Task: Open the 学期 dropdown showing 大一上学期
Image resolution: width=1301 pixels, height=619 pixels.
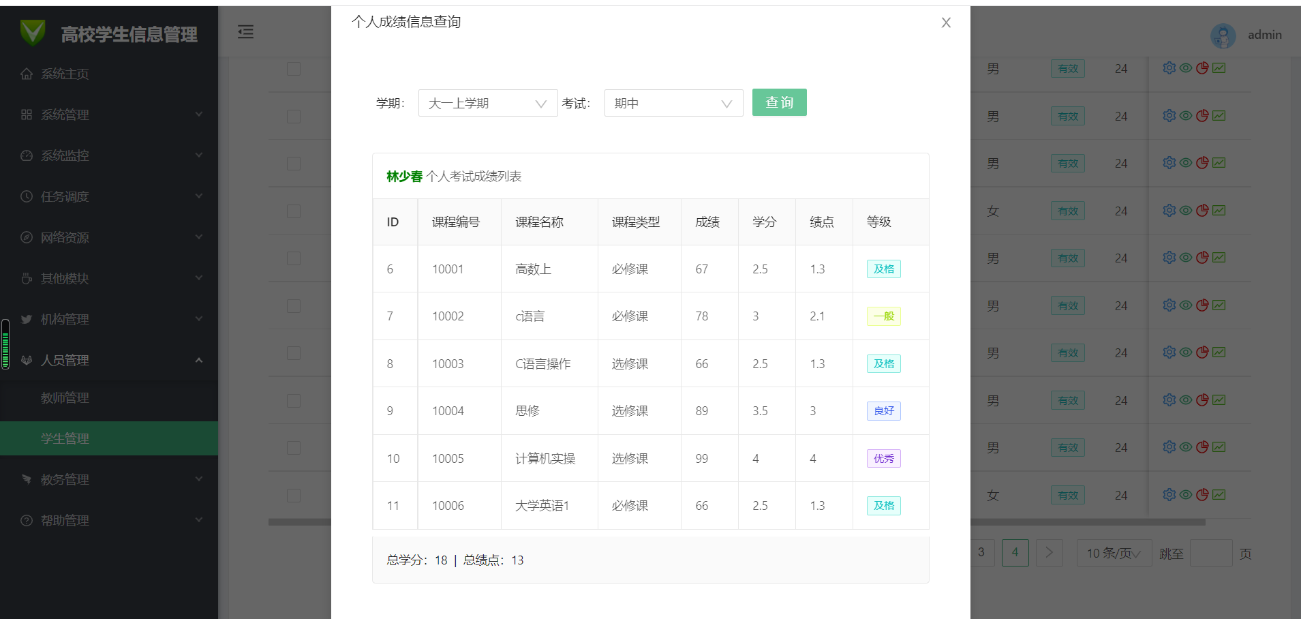Action: pyautogui.click(x=488, y=103)
